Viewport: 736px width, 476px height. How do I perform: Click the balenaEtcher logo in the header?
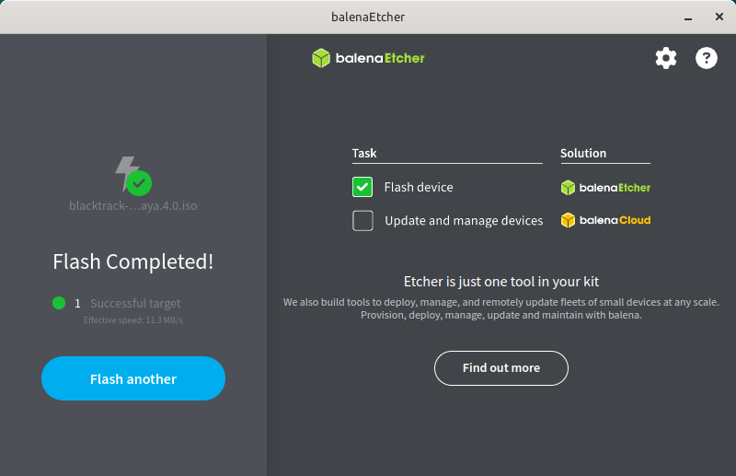[x=368, y=58]
